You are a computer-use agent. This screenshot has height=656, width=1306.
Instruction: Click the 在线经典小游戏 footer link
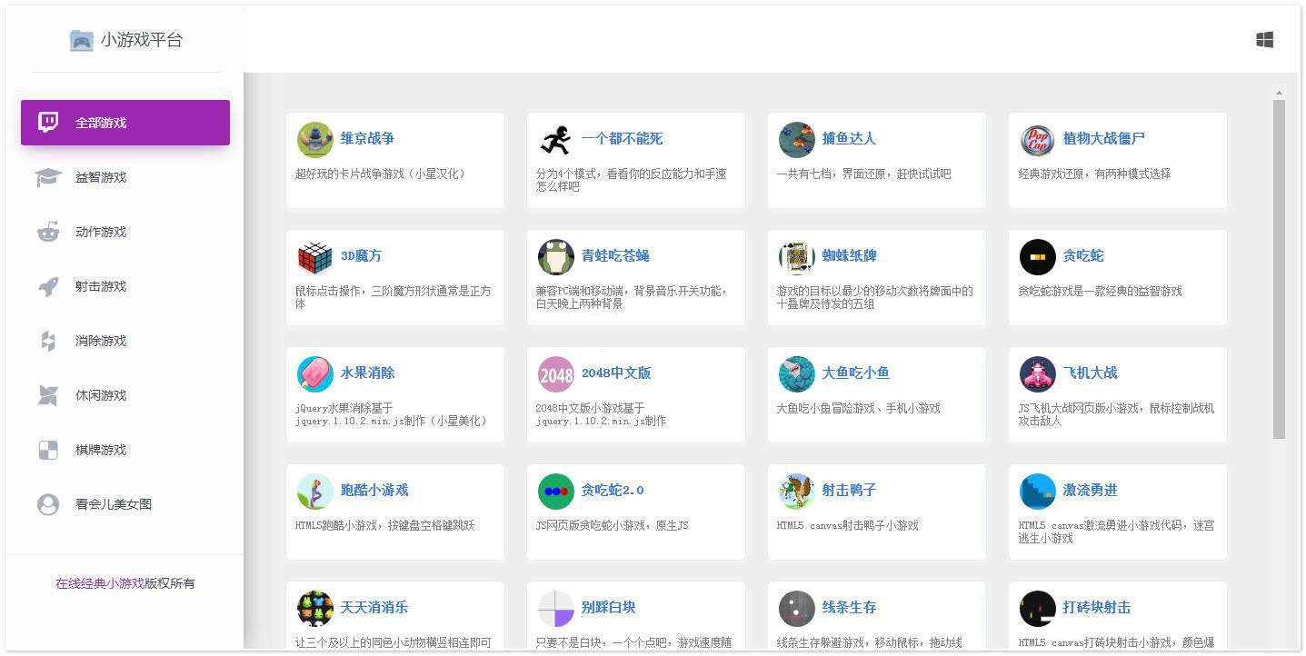(100, 583)
